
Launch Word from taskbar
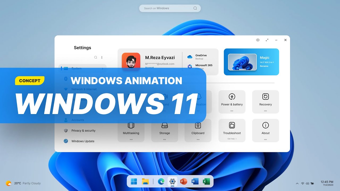(x=195, y=181)
